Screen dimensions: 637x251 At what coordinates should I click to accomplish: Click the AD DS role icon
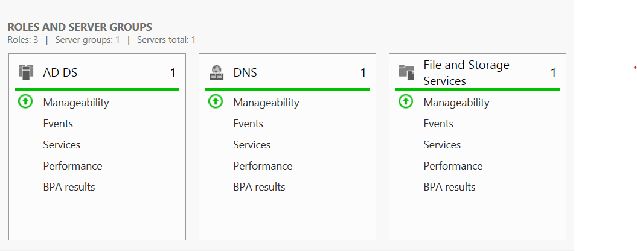(x=25, y=72)
